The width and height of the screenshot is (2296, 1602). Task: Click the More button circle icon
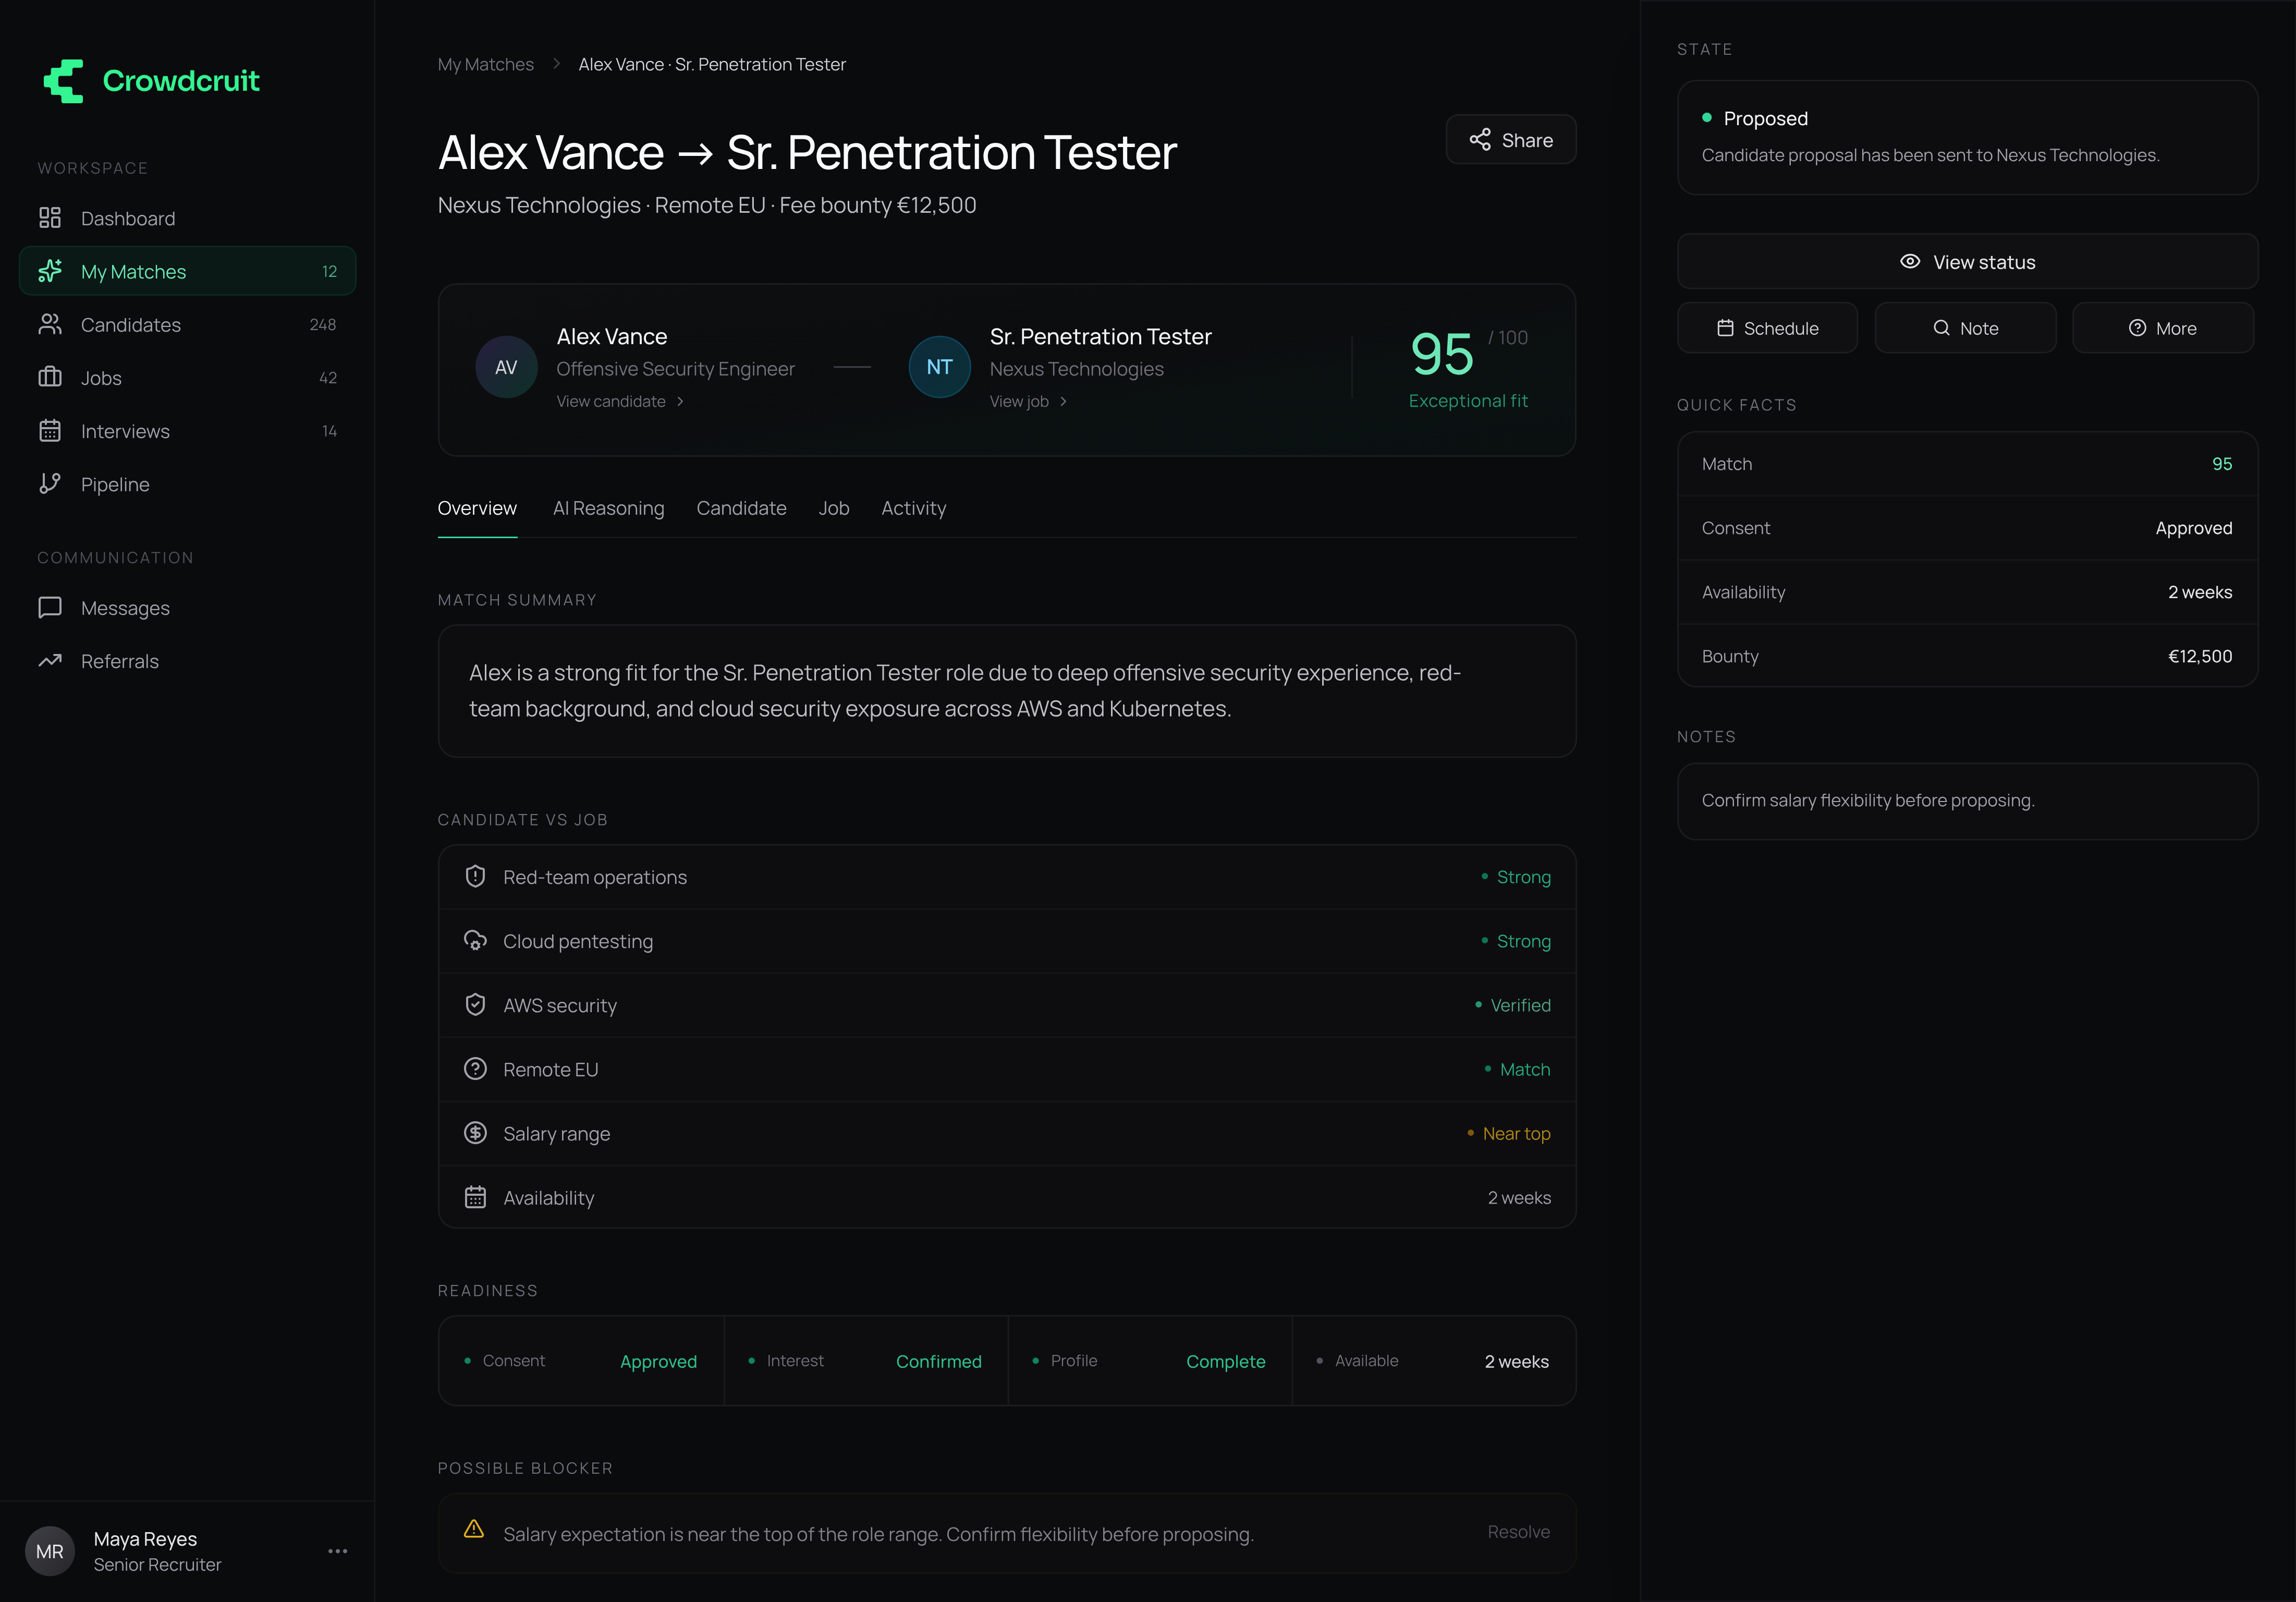[2137, 328]
